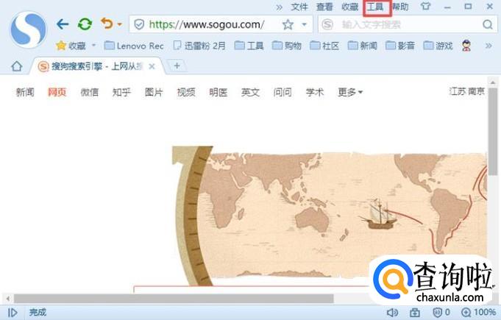
Task: Open the 图片 search category
Action: [x=154, y=92]
